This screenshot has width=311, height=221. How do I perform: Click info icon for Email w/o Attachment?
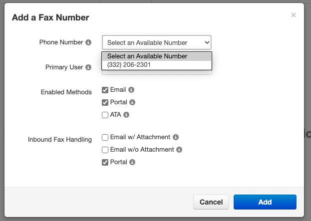(179, 150)
